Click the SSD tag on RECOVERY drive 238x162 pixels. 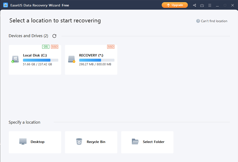tap(111, 47)
